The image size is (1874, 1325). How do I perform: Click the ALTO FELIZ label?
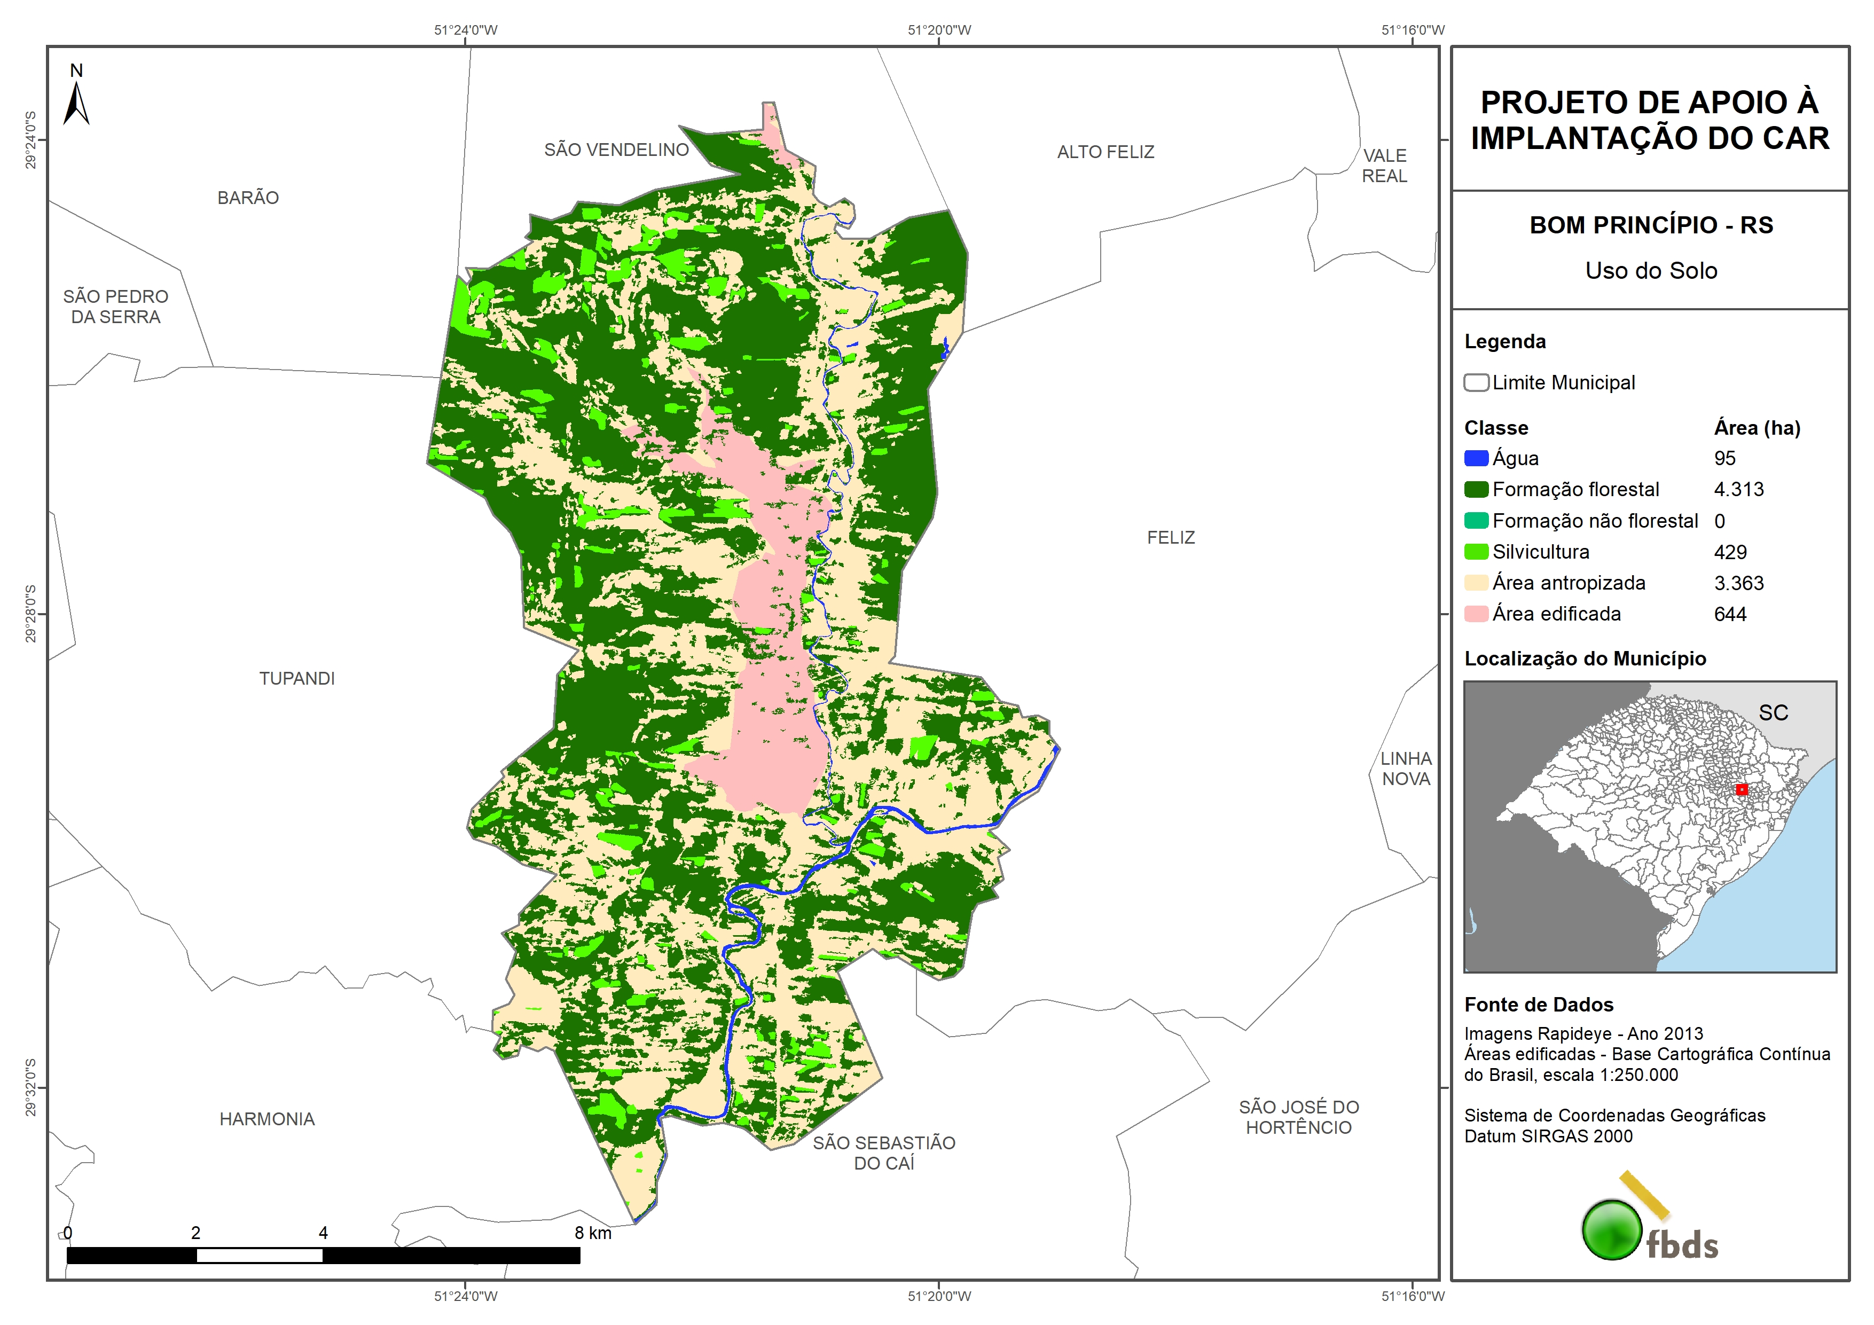point(1105,152)
